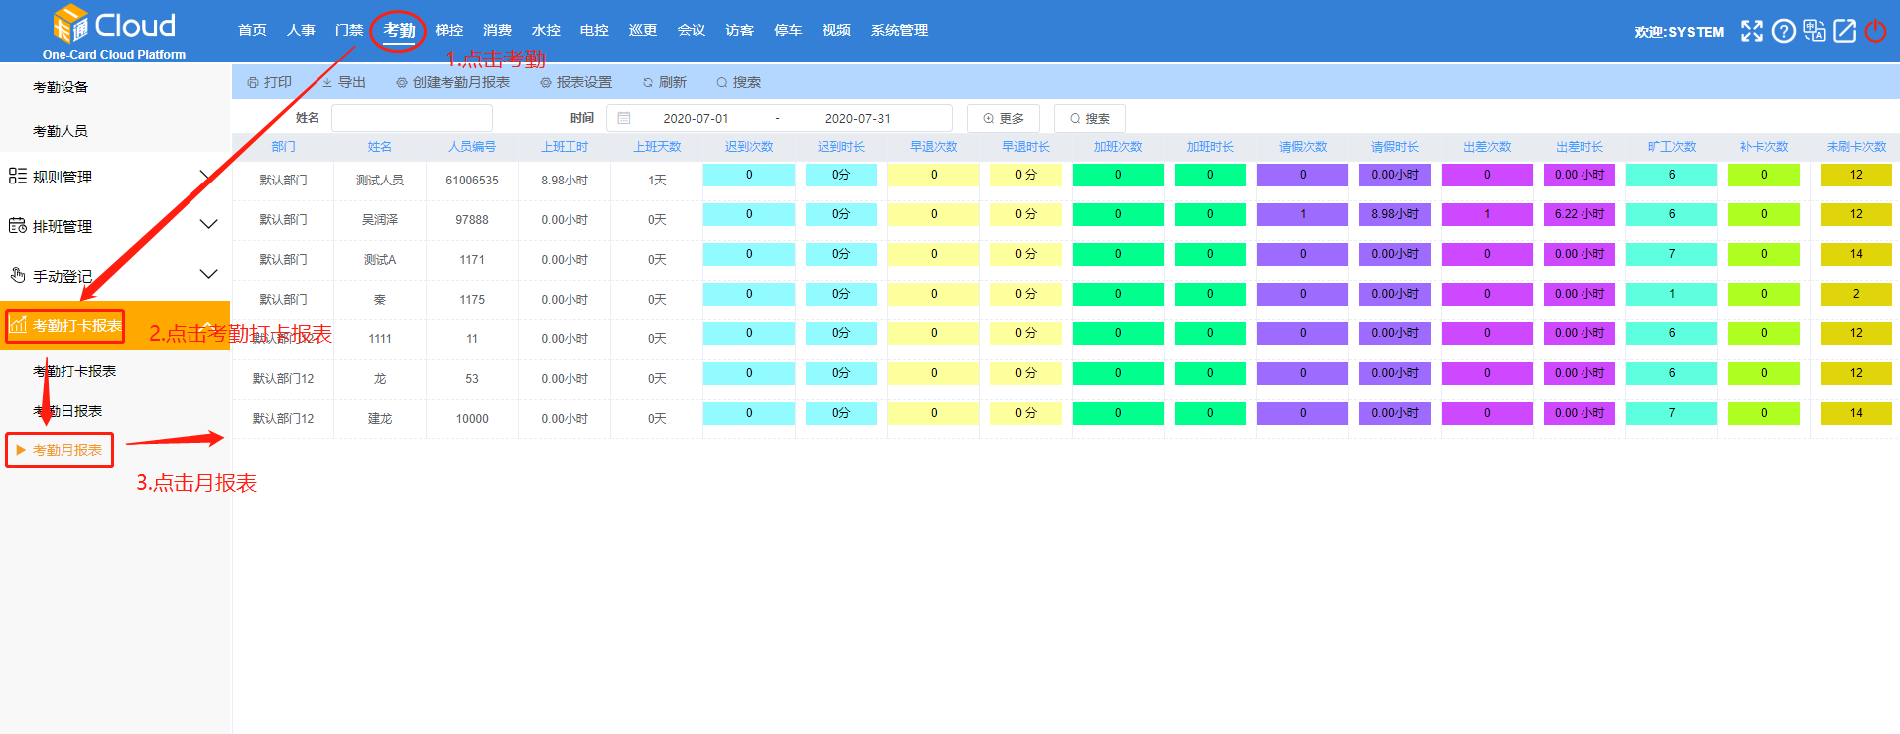Select 考勤设备 in the left sidebar

pos(61,87)
